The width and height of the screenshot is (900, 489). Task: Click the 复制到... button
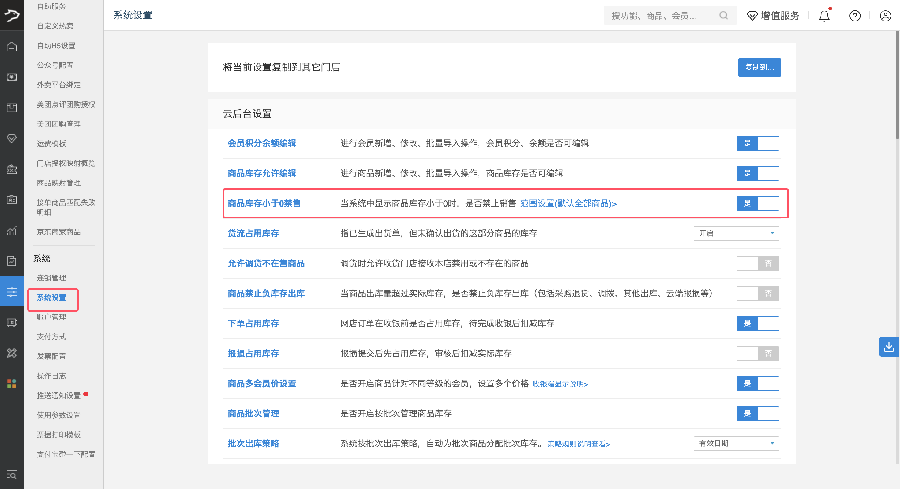(759, 67)
